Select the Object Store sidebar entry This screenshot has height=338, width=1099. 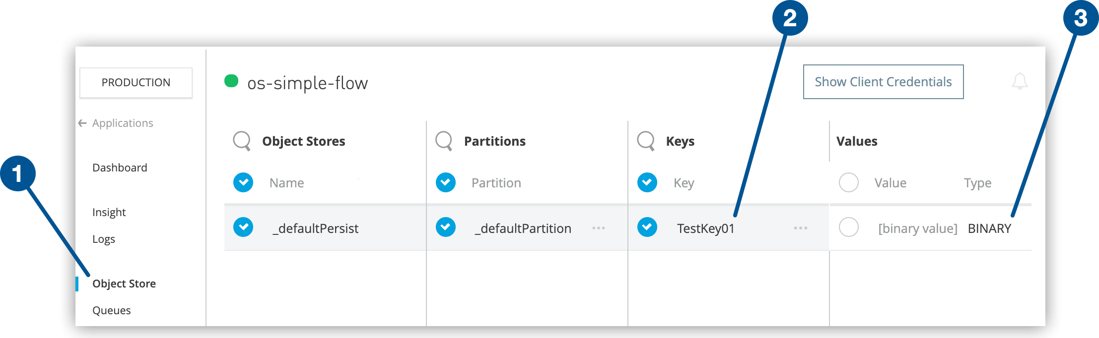point(124,283)
